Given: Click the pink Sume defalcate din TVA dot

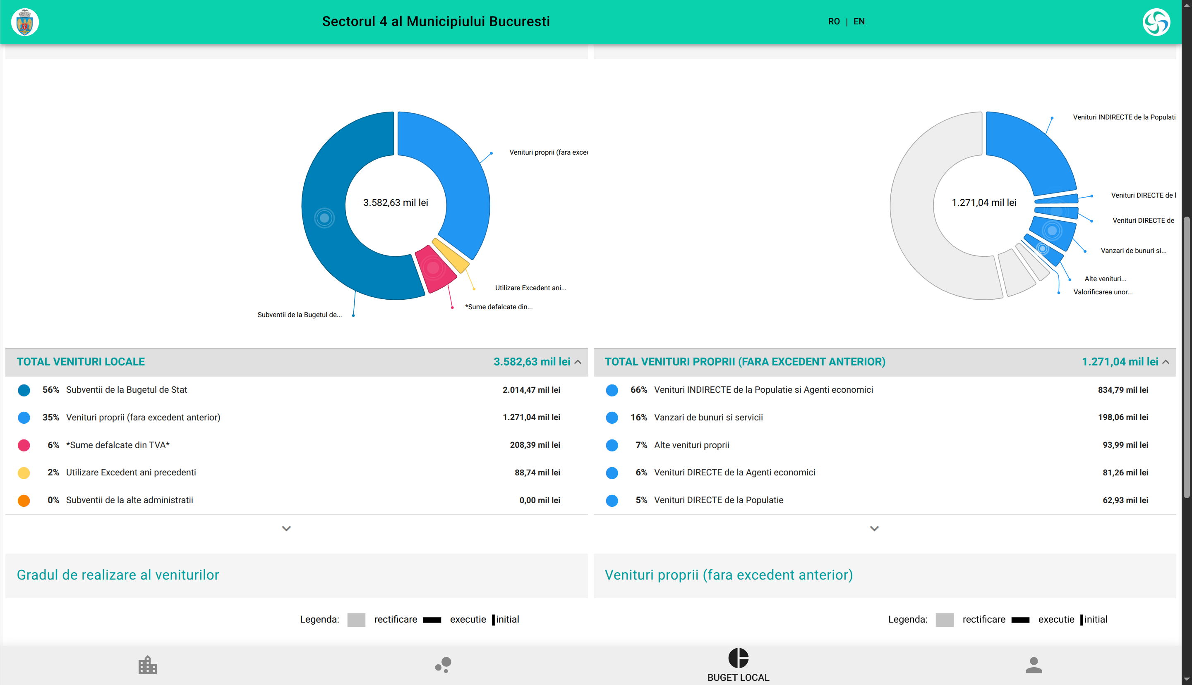Looking at the screenshot, I should [24, 445].
